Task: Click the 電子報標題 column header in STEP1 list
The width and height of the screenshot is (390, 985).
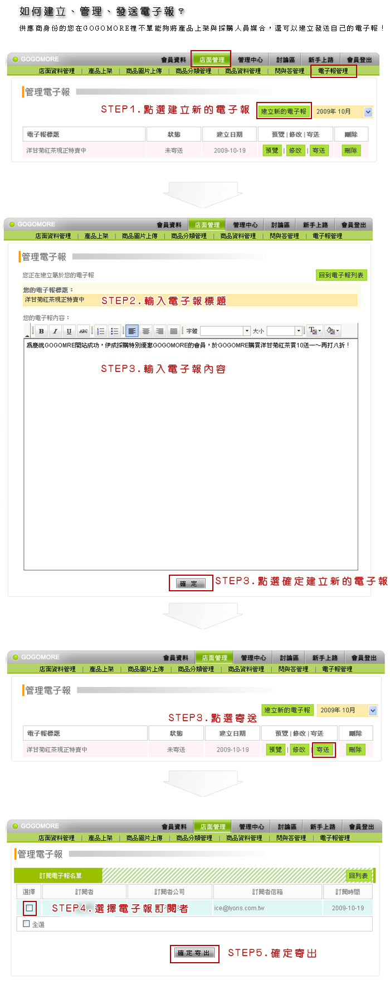Action: 84,134
